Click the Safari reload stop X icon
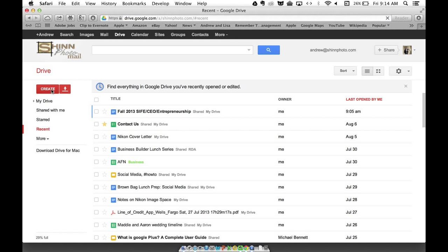 [387, 18]
